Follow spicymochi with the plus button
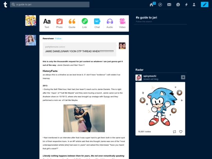Image resolution: width=212 pixels, height=159 pixels. click(183, 77)
